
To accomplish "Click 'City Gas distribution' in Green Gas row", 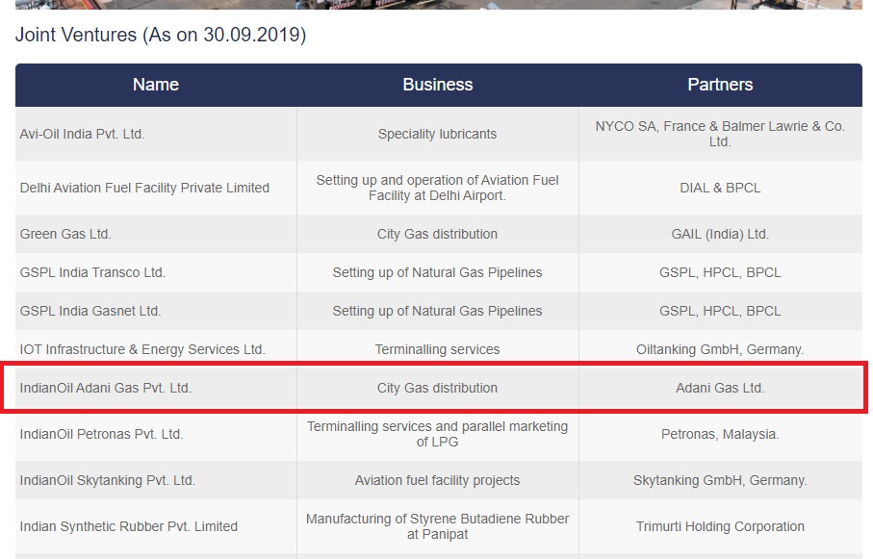I will click(438, 234).
